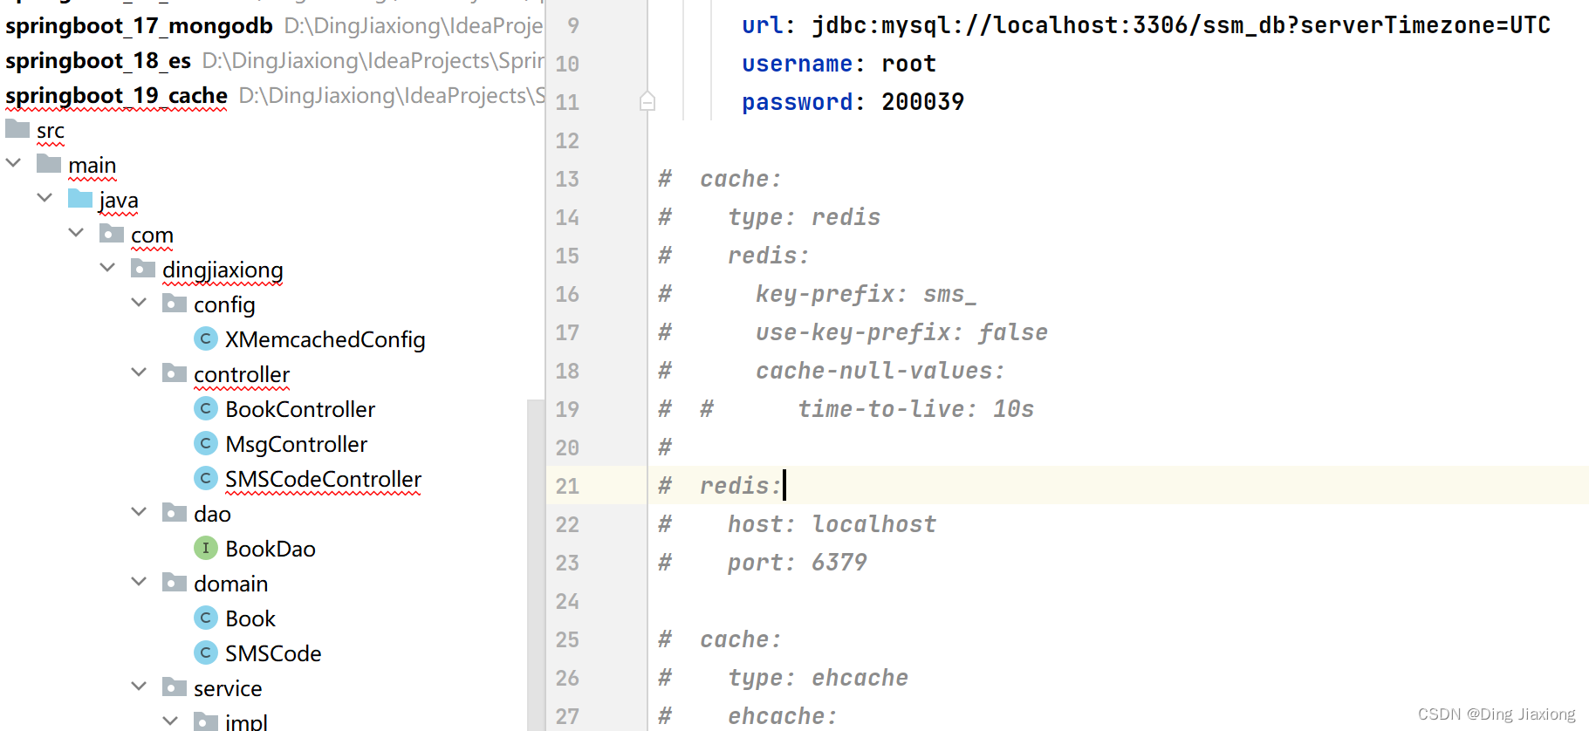Collapse the domain package
1589x731 pixels.
pyautogui.click(x=139, y=582)
